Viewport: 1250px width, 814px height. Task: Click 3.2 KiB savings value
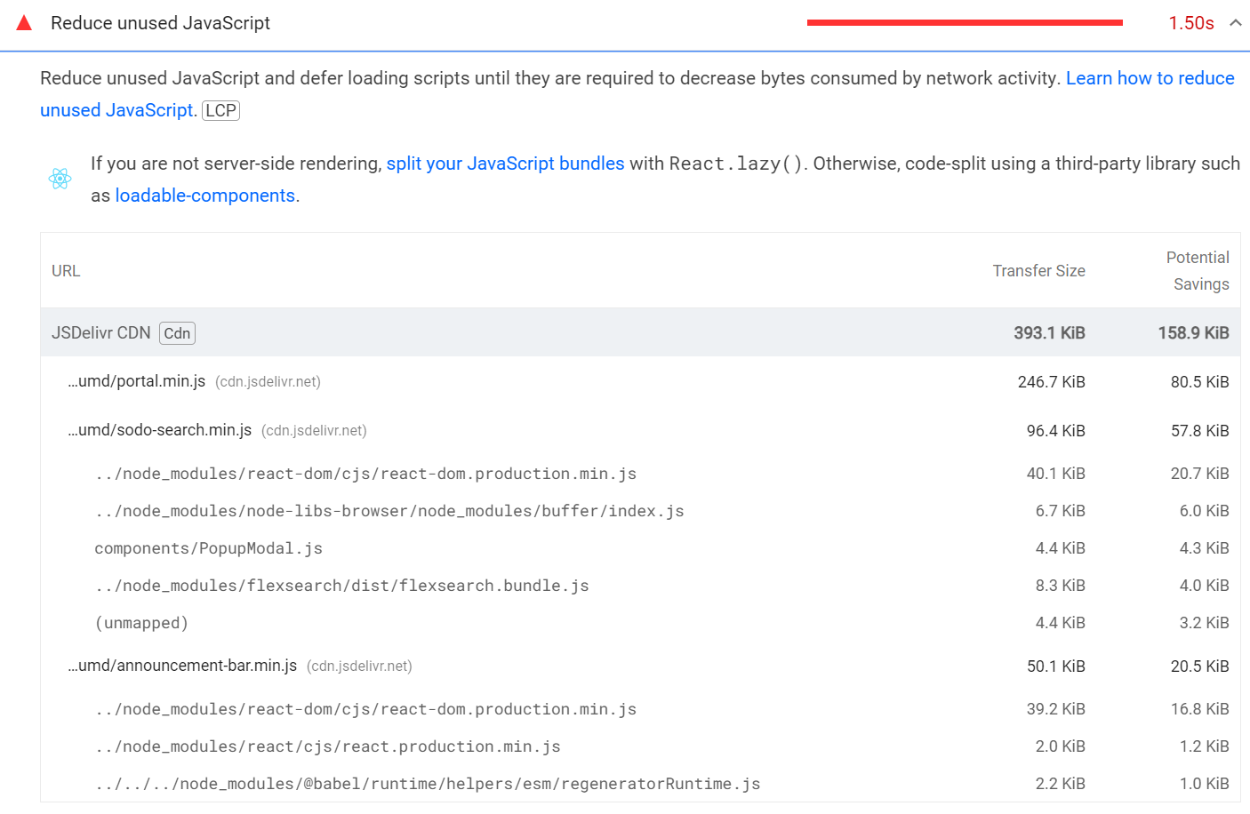click(1204, 623)
